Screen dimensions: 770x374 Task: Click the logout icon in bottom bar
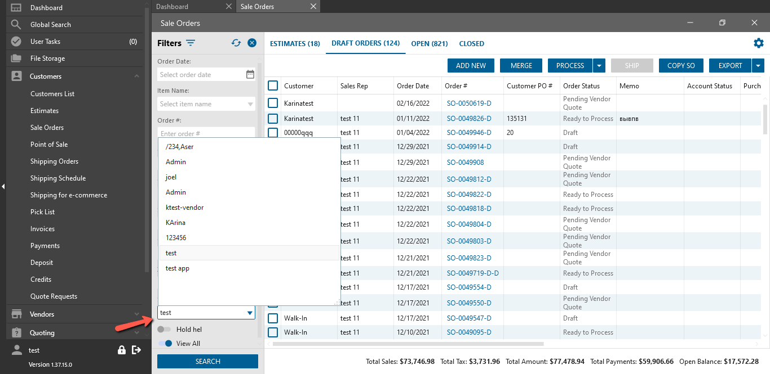(x=136, y=350)
